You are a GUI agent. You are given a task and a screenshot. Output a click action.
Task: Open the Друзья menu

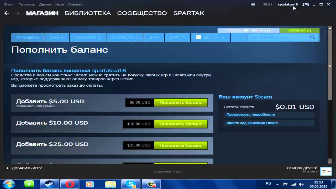tap(45, 4)
